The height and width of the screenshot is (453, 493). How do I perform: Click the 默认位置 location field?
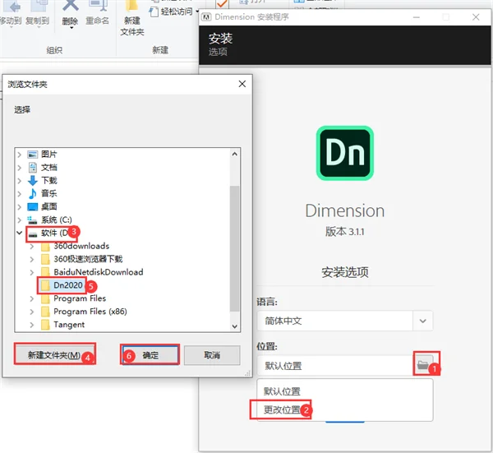335,366
